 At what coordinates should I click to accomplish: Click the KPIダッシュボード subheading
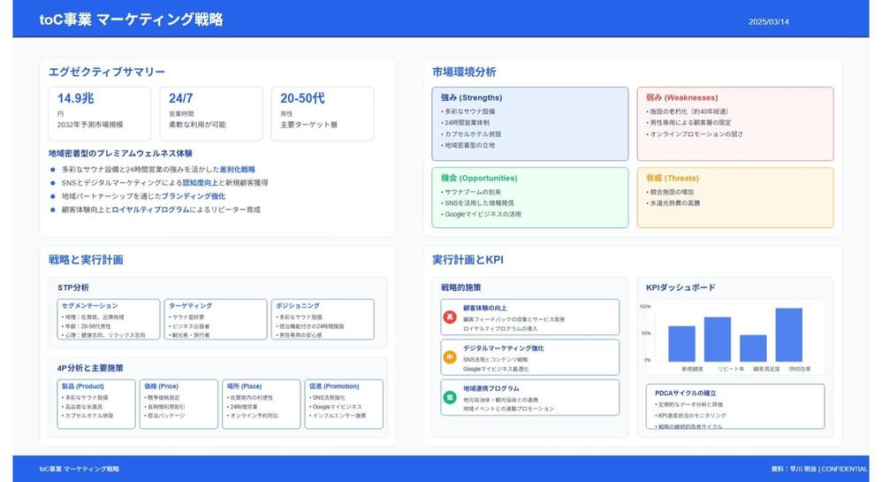pyautogui.click(x=681, y=287)
